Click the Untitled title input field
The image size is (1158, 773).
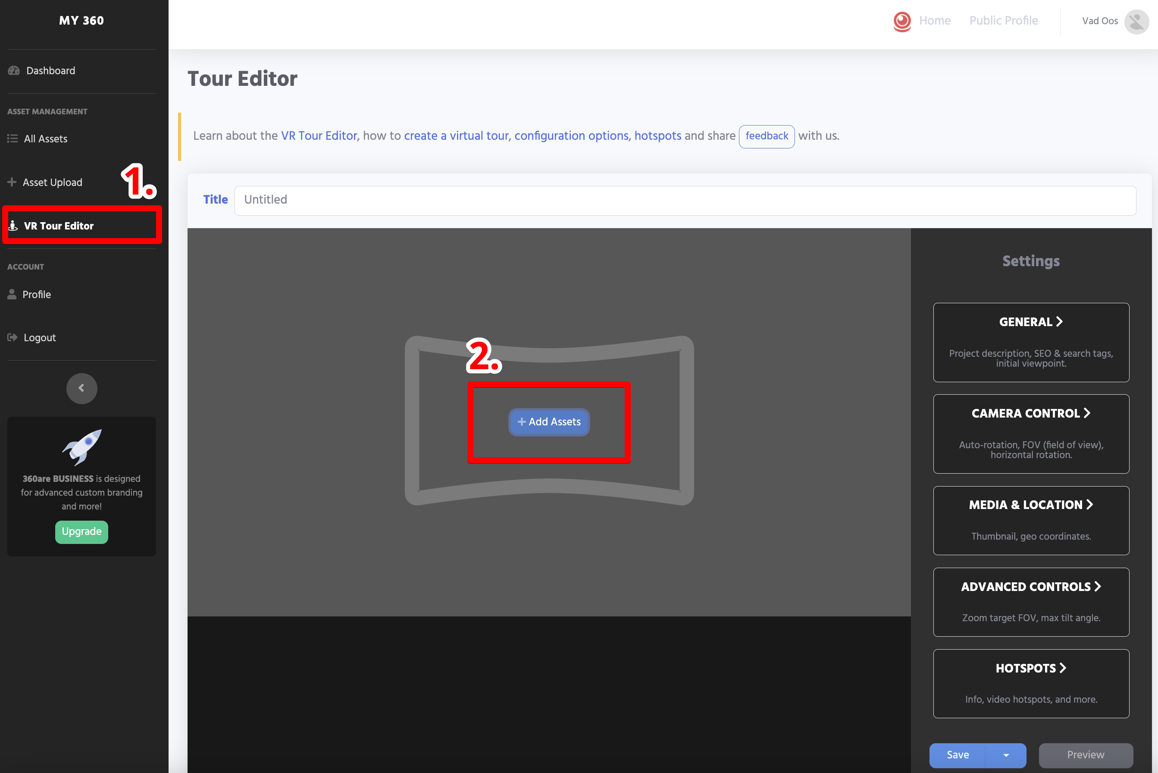point(685,200)
